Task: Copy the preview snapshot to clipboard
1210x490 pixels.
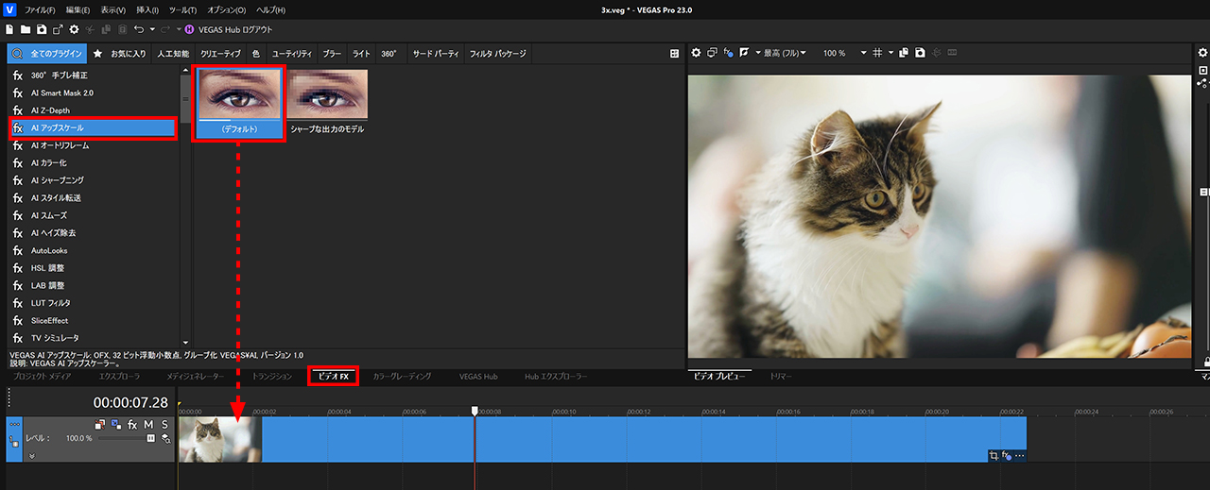Action: (904, 53)
